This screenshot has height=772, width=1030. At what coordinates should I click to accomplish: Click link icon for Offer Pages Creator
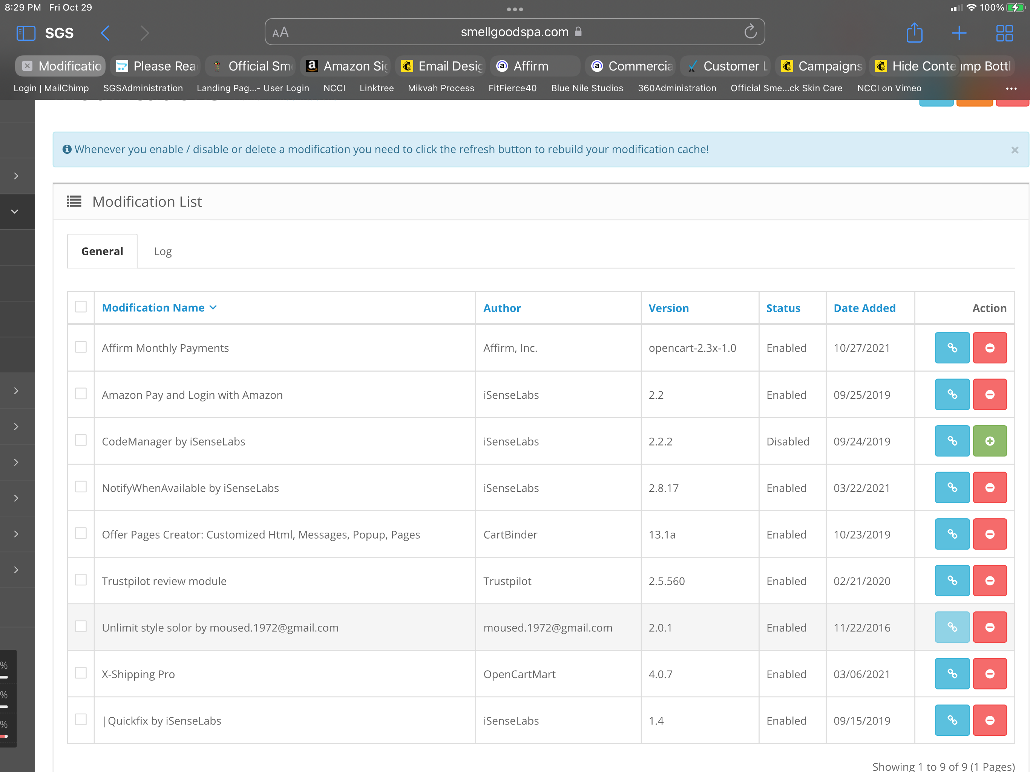coord(952,534)
